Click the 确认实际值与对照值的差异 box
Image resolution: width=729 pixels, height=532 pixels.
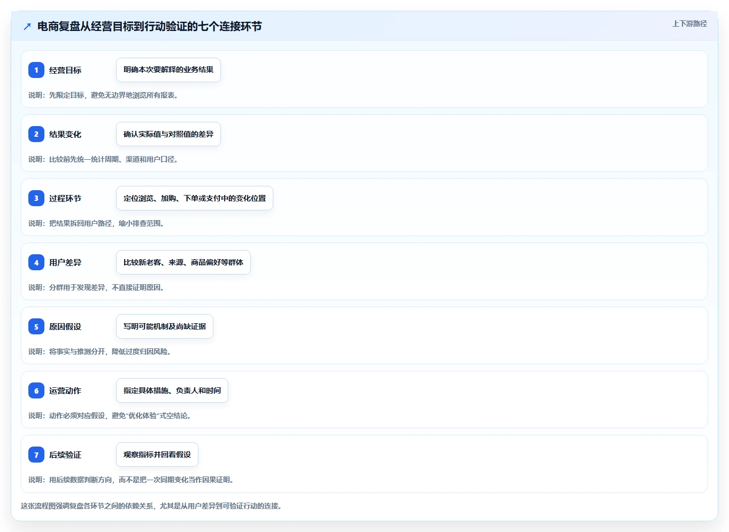(168, 134)
